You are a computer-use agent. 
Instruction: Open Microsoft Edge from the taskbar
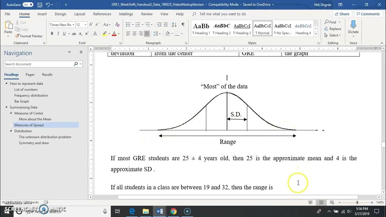point(132,211)
